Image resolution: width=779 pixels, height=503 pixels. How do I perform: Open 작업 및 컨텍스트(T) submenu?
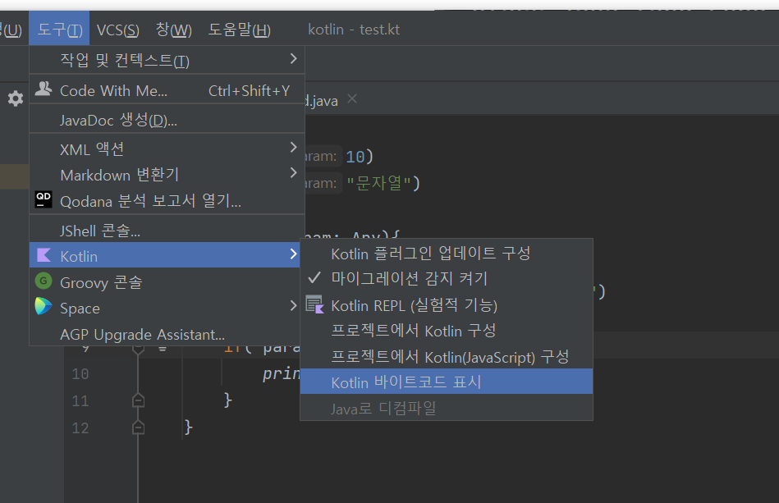[x=167, y=60]
